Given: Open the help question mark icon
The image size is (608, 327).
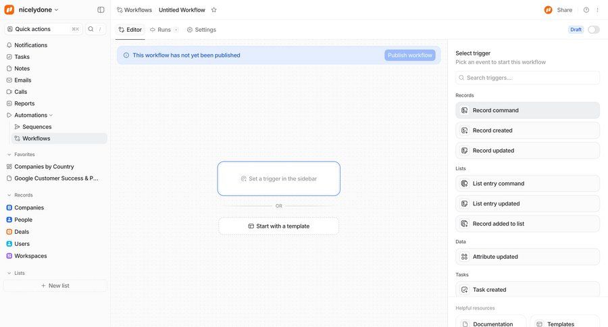Looking at the screenshot, I should click(x=586, y=10).
